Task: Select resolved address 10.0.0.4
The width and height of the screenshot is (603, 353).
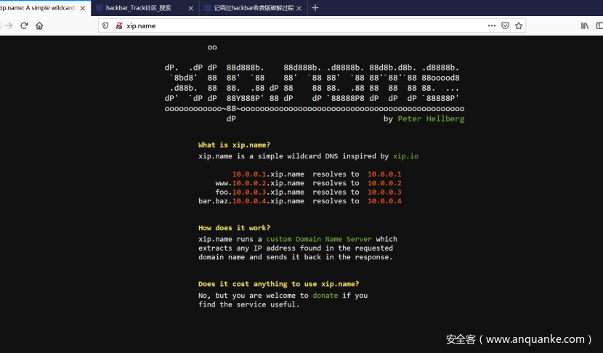Action: point(384,200)
